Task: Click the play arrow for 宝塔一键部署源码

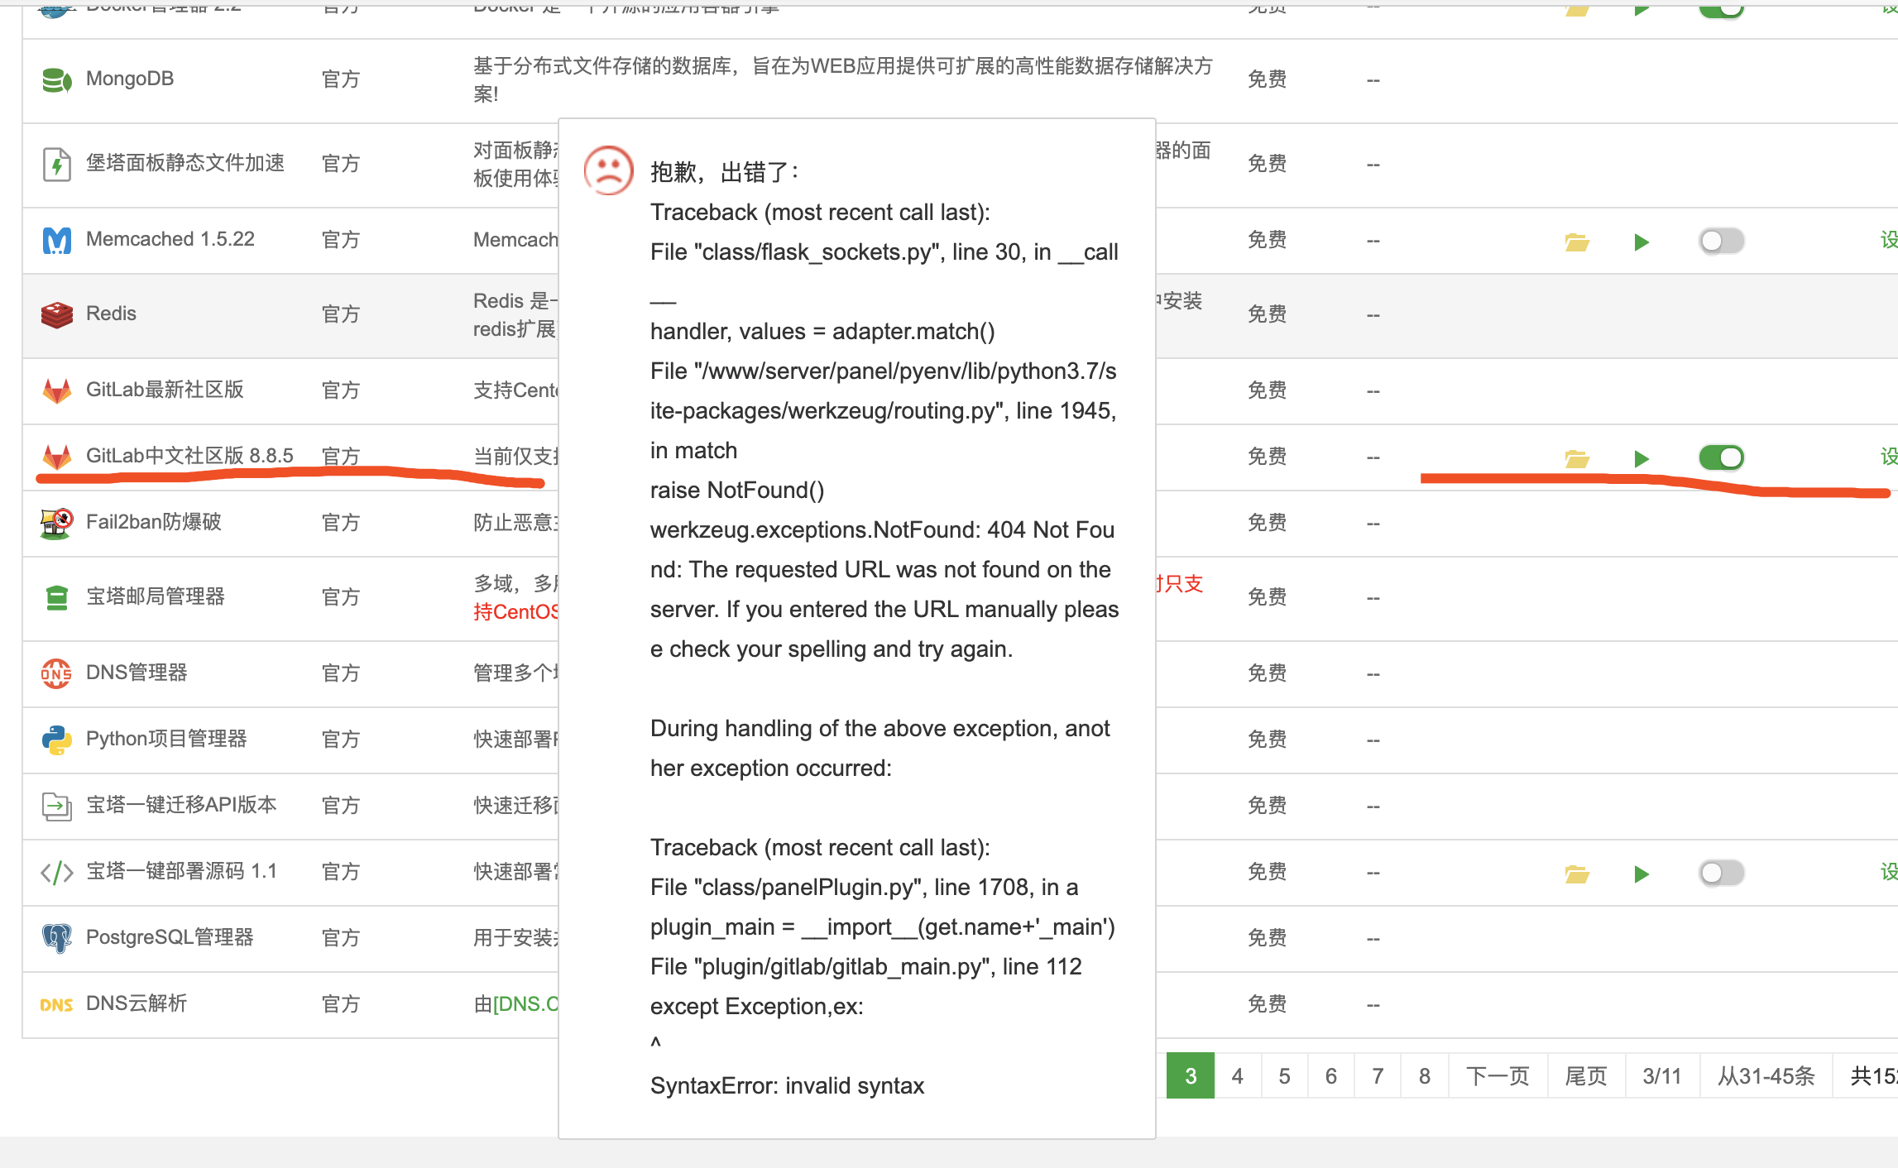Action: (1642, 873)
